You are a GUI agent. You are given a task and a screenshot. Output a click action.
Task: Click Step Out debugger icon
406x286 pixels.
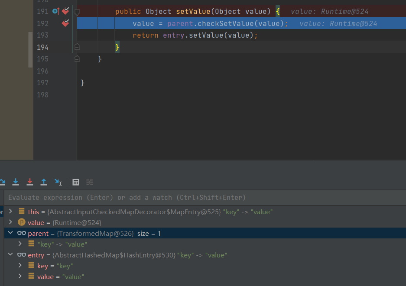coord(44,182)
